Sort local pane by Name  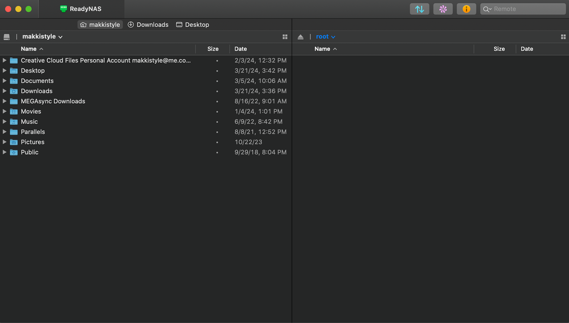point(32,49)
